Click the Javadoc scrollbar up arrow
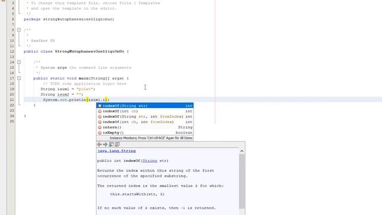This screenshot has height=215, width=382. pos(242,151)
